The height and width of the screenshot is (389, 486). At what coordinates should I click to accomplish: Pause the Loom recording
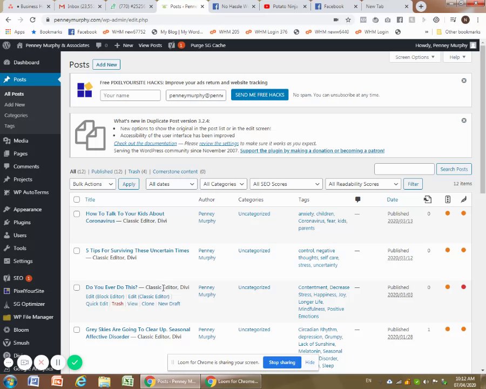[58, 363]
